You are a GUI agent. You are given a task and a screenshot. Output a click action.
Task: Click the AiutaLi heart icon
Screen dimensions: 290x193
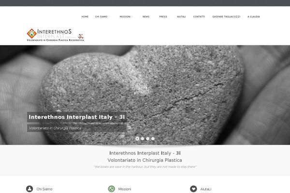tap(193, 189)
